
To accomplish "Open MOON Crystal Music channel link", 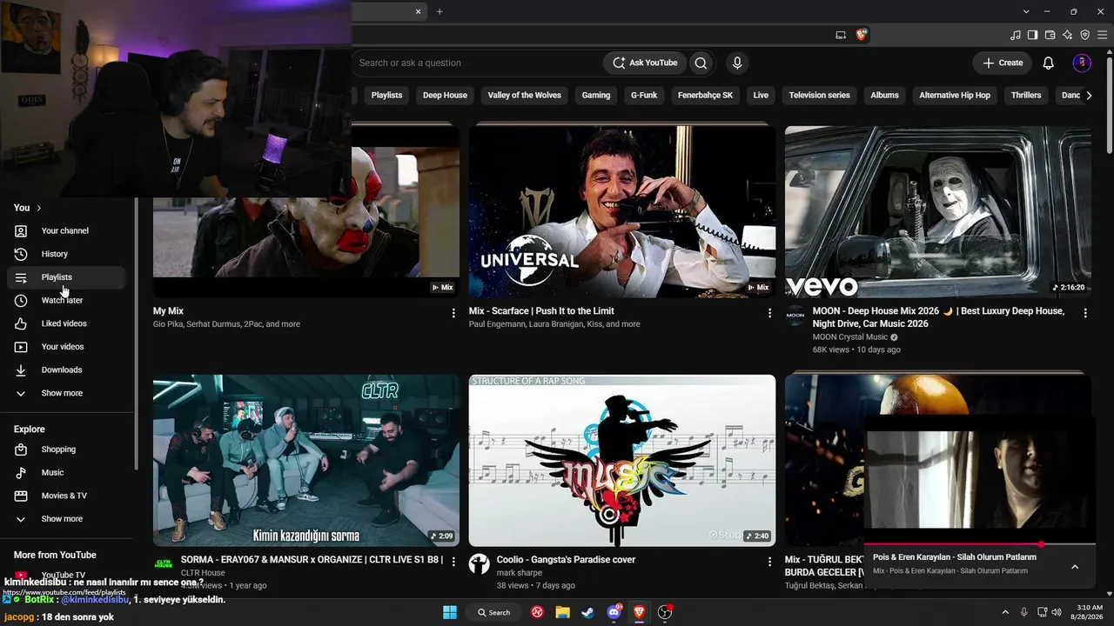I will (850, 337).
